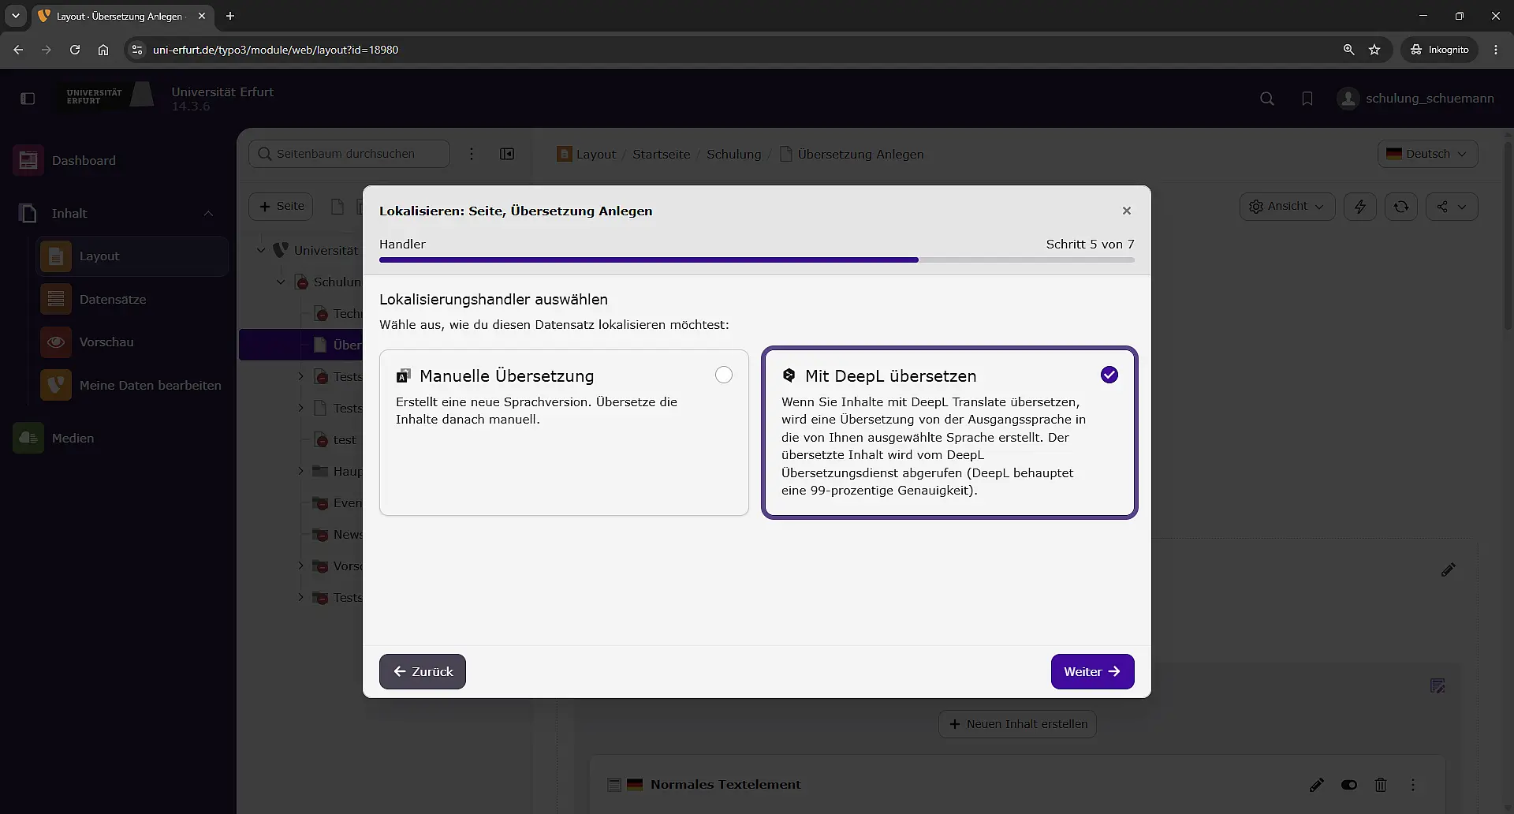Open more options for Normales Textelement

pyautogui.click(x=1413, y=785)
